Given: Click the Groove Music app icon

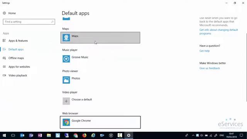Looking at the screenshot, I should (x=66, y=59).
